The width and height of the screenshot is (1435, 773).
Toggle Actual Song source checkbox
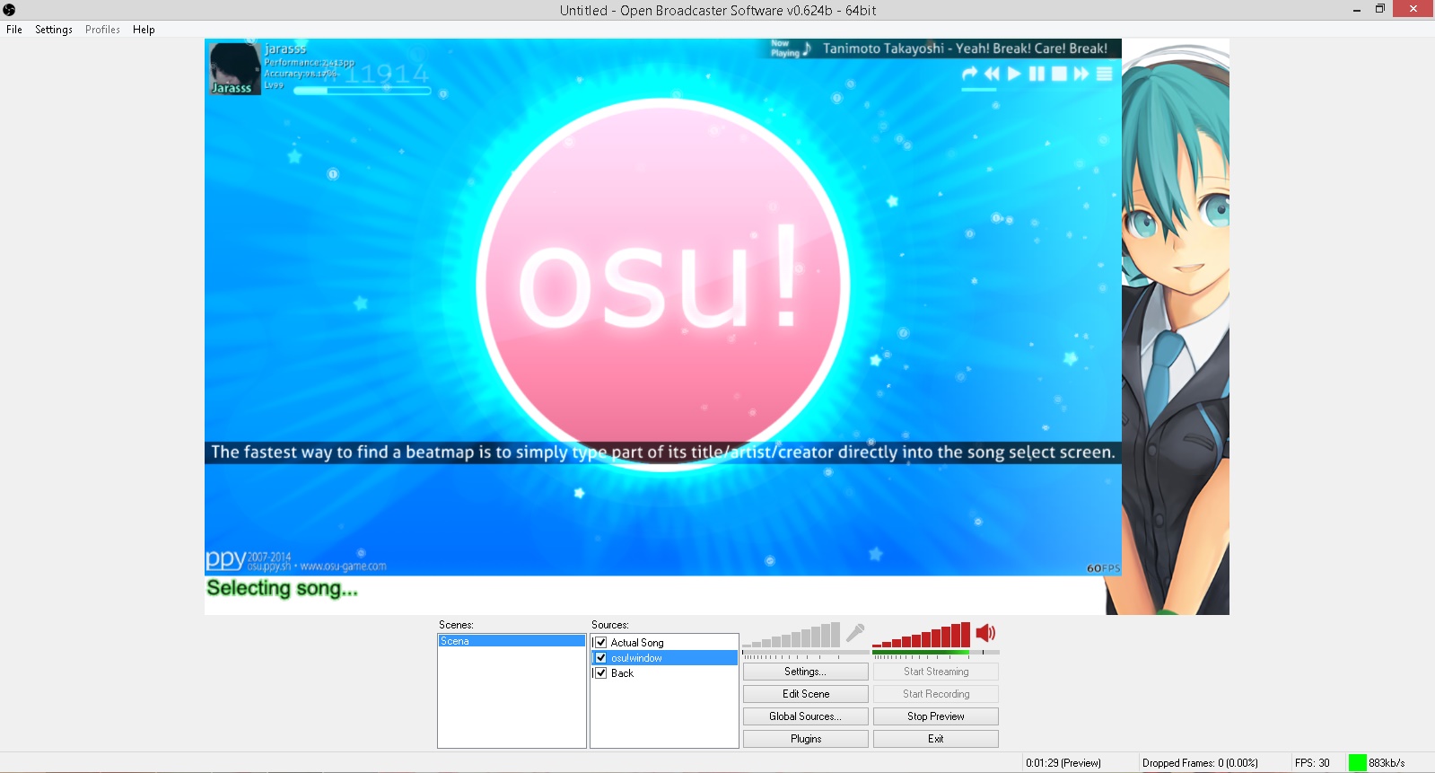pos(600,643)
